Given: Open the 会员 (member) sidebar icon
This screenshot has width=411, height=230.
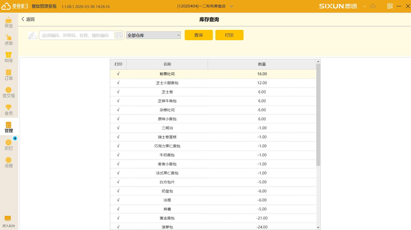Looking at the screenshot, I should pos(9,110).
